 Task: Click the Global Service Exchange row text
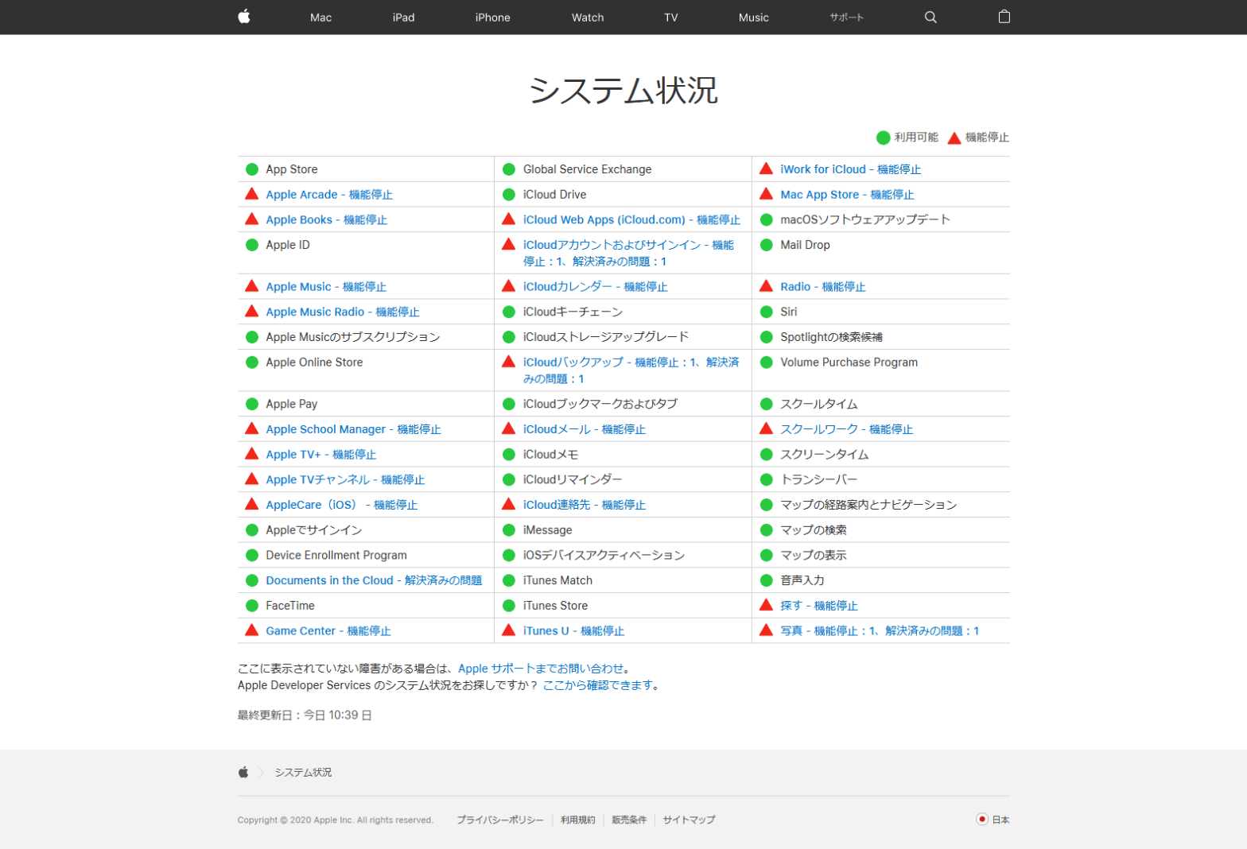(x=587, y=169)
